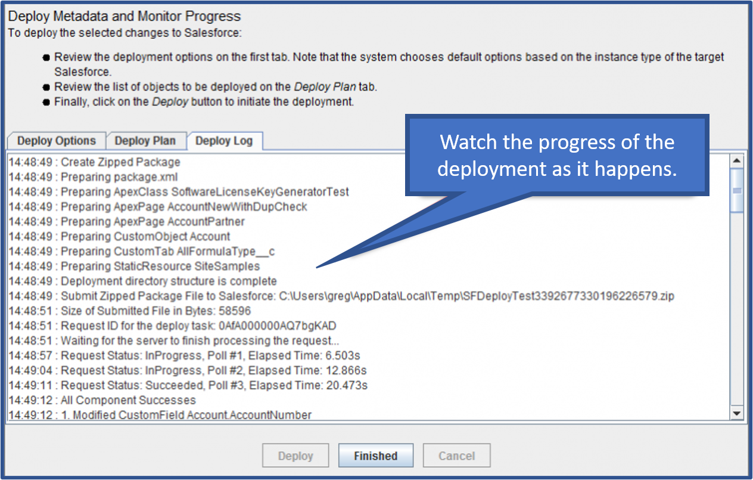
Task: Select 'Size of Submitted File in Bytes' line
Action: 130,311
